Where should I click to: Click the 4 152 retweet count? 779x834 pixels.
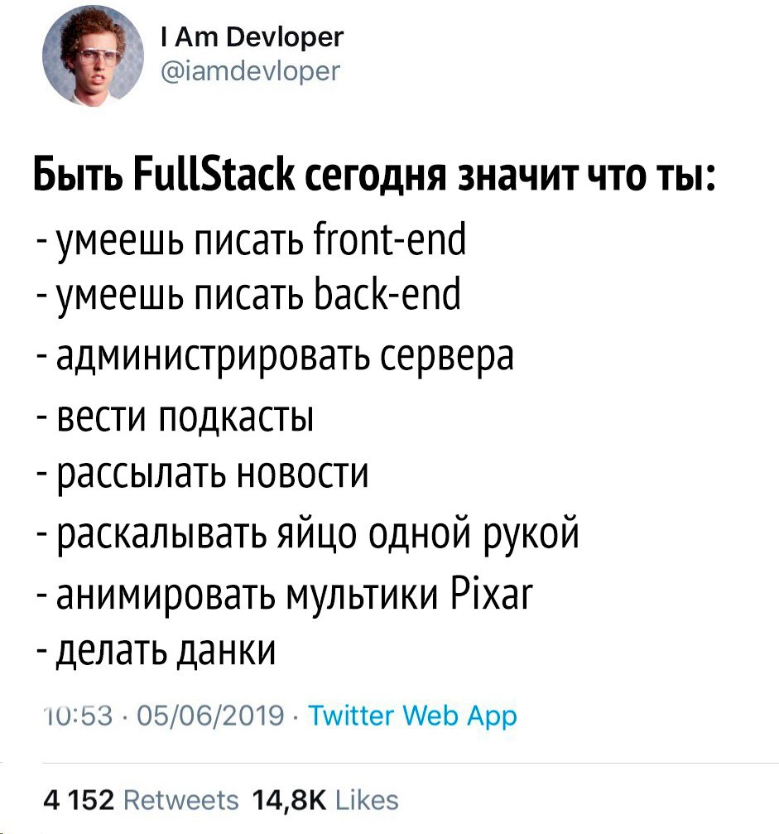(73, 800)
